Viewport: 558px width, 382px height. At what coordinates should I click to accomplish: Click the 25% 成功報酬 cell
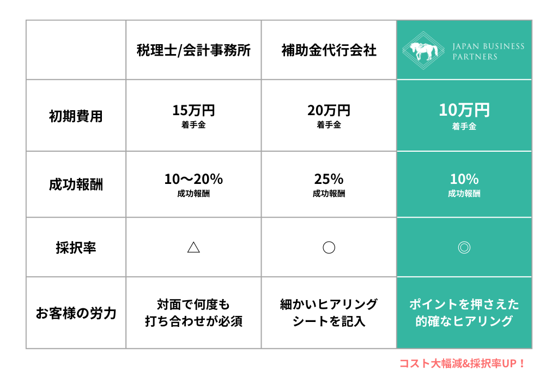pyautogui.click(x=329, y=184)
